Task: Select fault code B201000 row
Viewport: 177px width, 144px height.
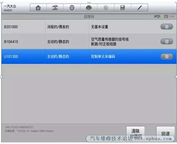Action: [x=89, y=27]
